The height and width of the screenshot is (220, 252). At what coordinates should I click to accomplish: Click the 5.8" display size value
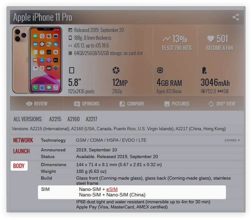(x=75, y=82)
